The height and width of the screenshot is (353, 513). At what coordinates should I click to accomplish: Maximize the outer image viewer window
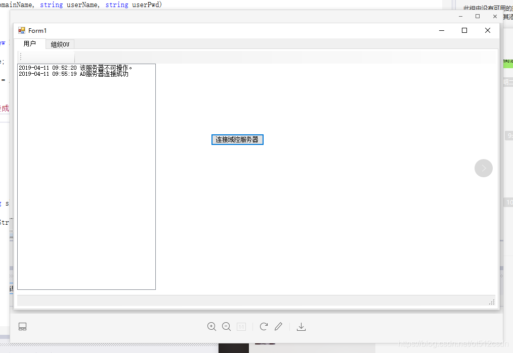478,16
